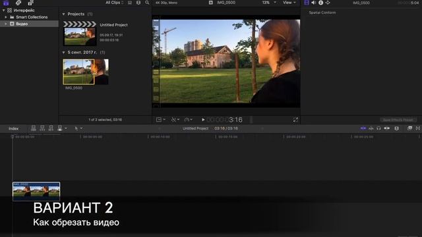Toggle solo headphones button
Image resolution: width=422 pixels, height=237 pixels.
coord(378,129)
